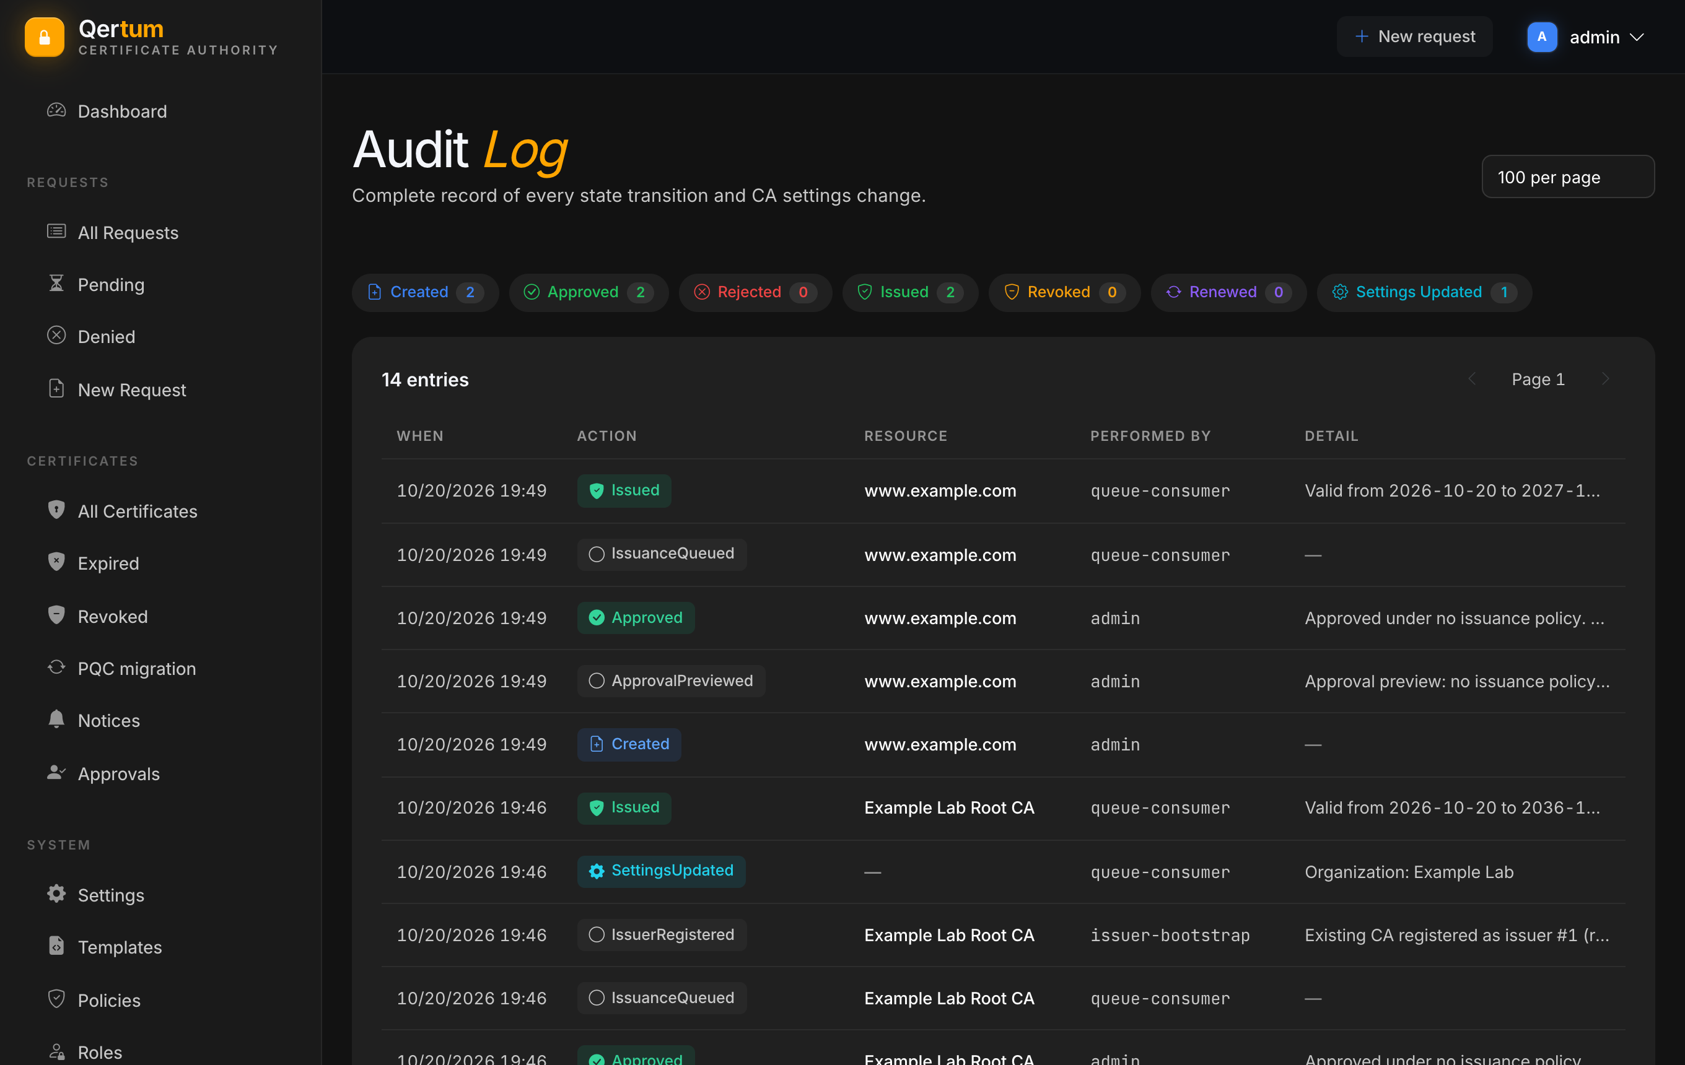Click the Policies shield-check icon

click(56, 999)
